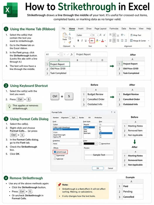
Task: Toggle Bold formatting in the ribbon
Action: click(x=78, y=41)
